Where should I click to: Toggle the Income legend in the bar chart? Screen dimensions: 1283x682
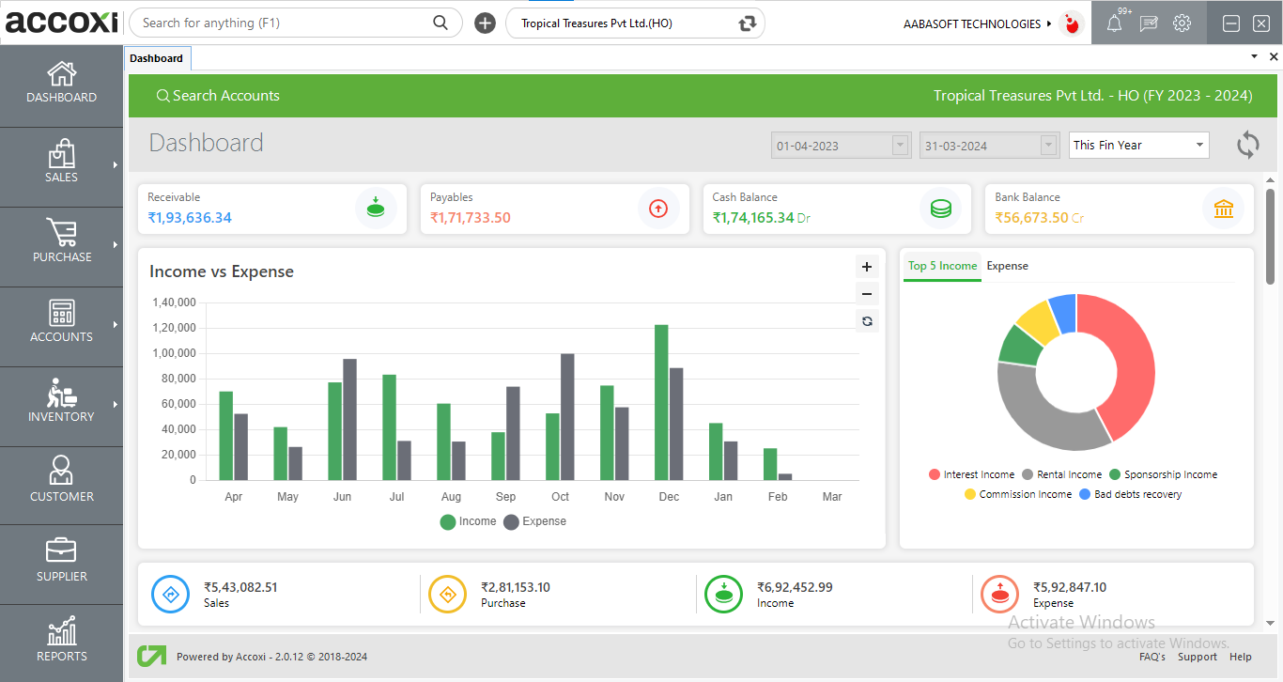click(467, 520)
